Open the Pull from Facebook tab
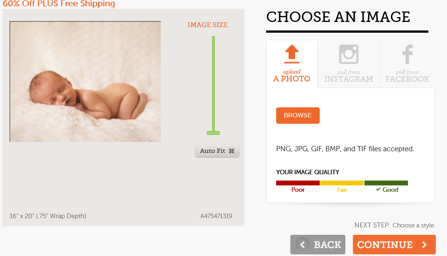 407,64
